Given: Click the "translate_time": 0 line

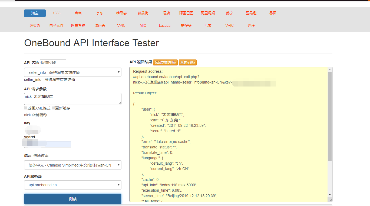Looking at the screenshot, I should point(157,153).
